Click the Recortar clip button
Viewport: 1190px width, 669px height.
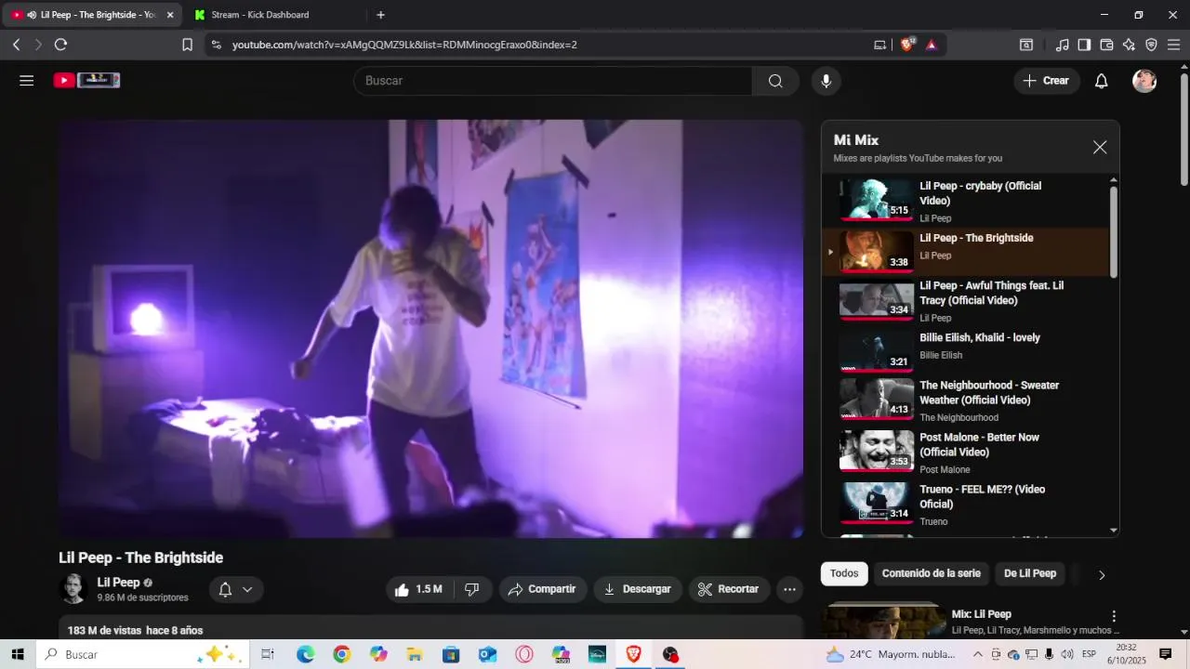point(729,589)
